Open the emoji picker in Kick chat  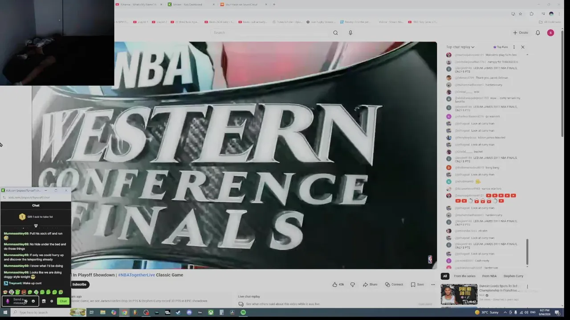click(33, 301)
